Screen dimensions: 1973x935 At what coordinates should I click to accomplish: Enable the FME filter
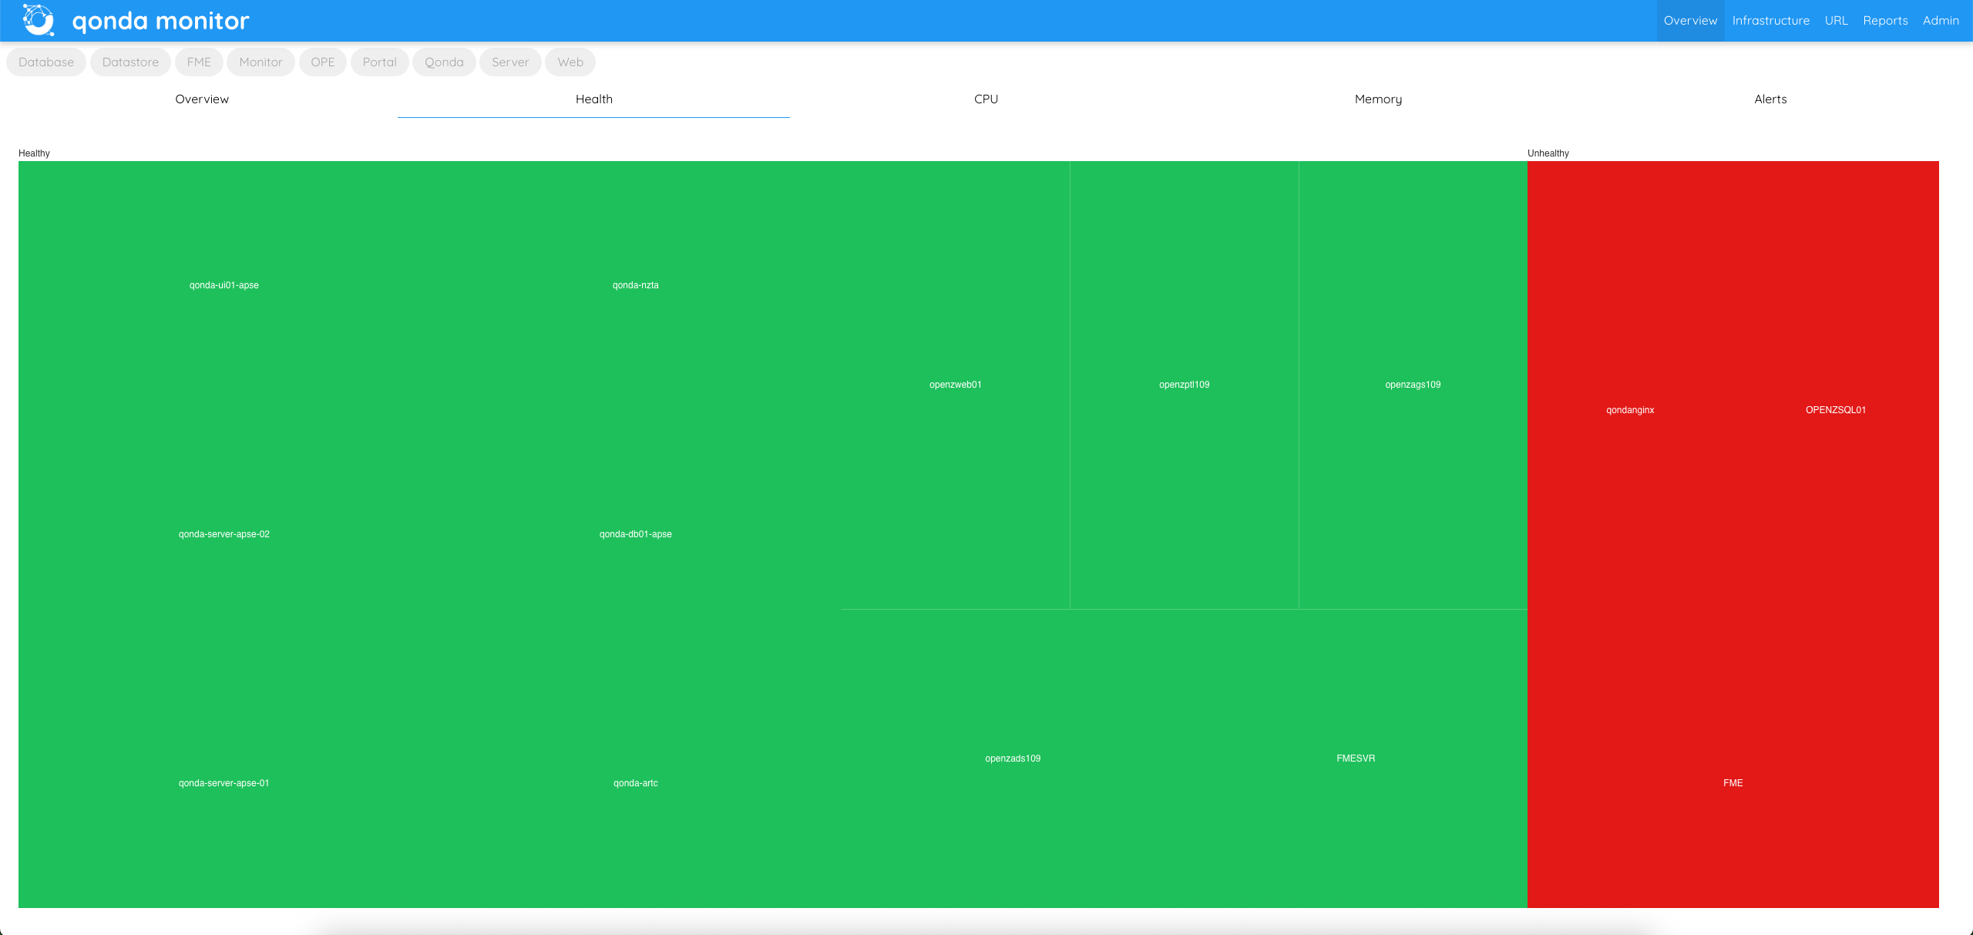198,62
